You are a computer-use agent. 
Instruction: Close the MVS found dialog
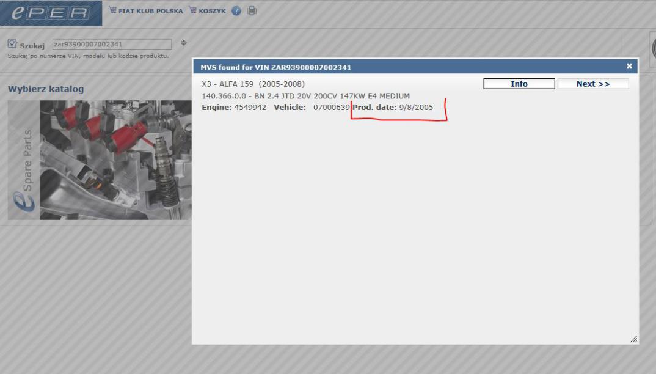point(629,66)
